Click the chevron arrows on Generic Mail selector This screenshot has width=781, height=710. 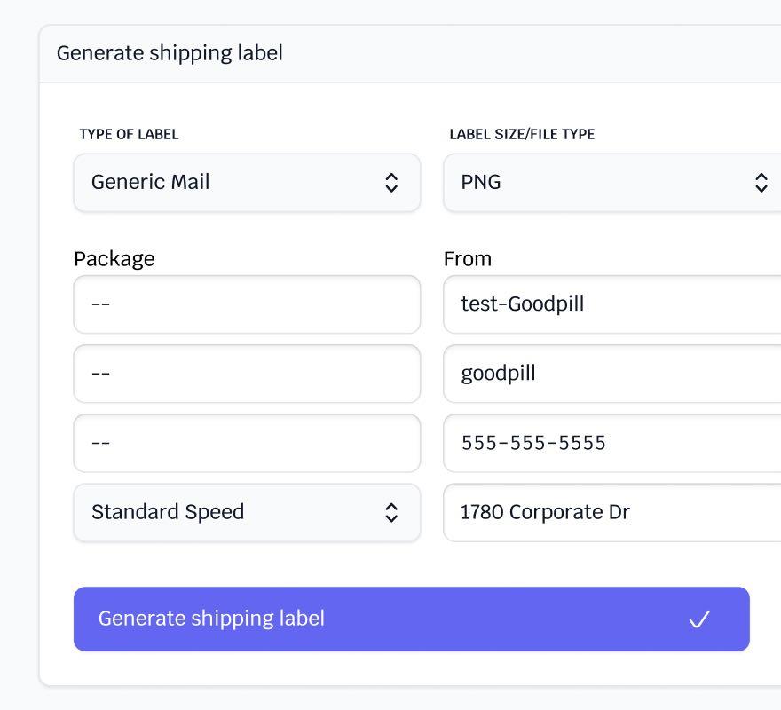coord(391,183)
